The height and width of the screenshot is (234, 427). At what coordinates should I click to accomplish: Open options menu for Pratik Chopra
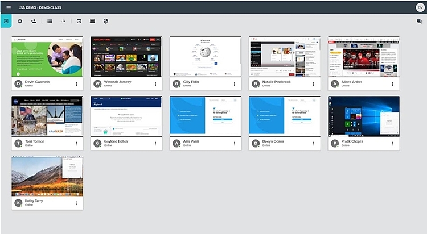(x=393, y=144)
